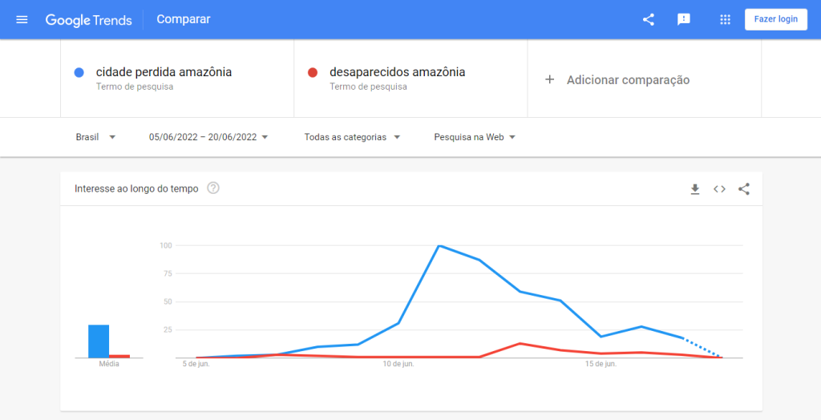
Task: Open help icon beside chart title
Action: 213,188
